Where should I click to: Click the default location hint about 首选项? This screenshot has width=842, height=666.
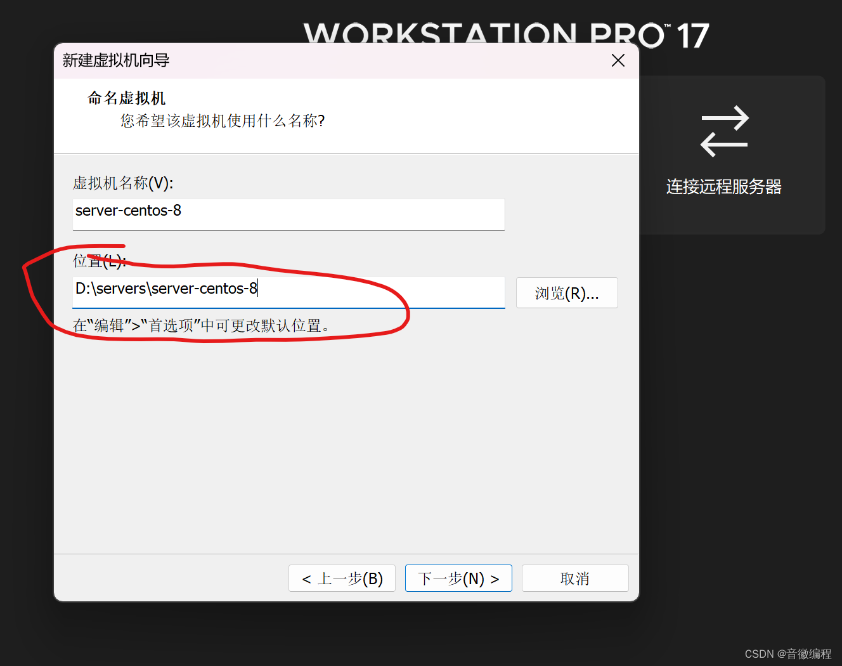coord(202,325)
